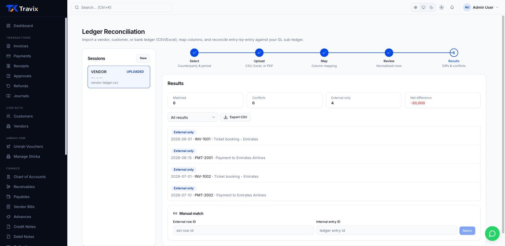Image resolution: width=505 pixels, height=246 pixels.
Task: Select the INV-1002 Ticket booking row
Action: 324,173
